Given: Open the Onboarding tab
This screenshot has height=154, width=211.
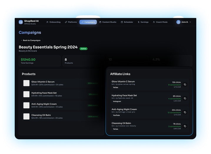Looking at the screenshot, I should [x=53, y=22].
